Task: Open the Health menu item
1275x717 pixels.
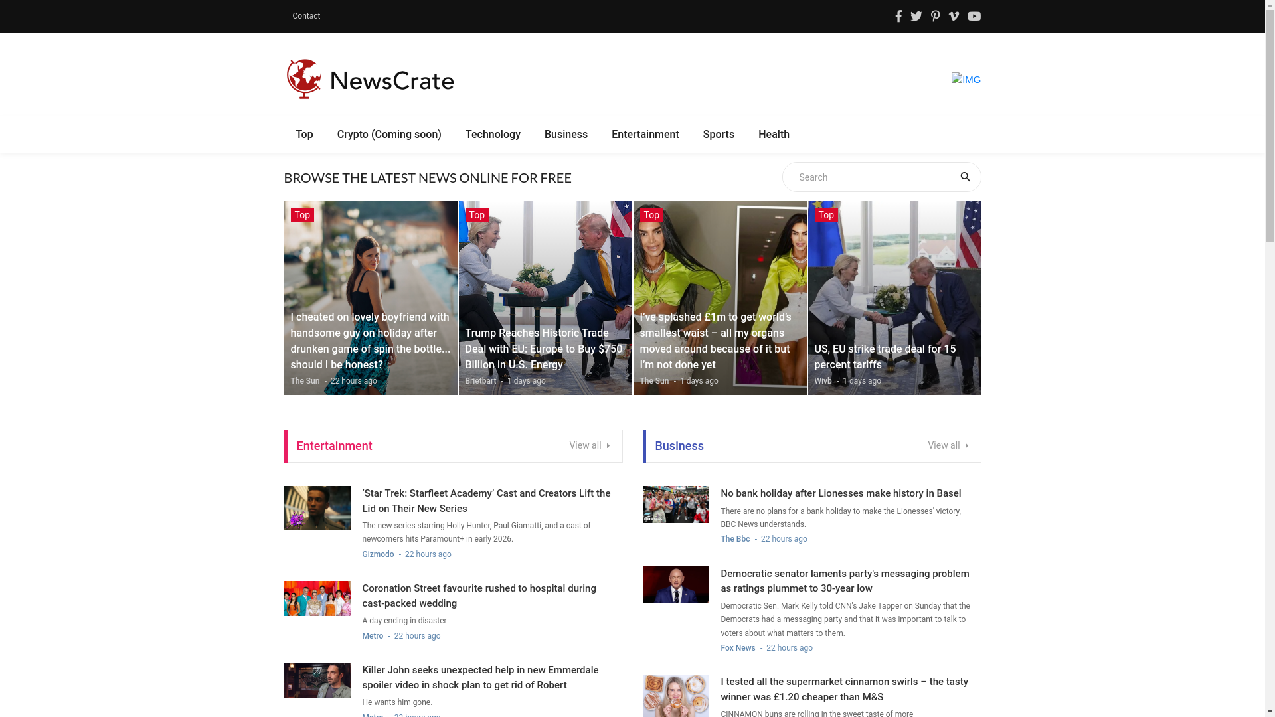Action: click(774, 134)
